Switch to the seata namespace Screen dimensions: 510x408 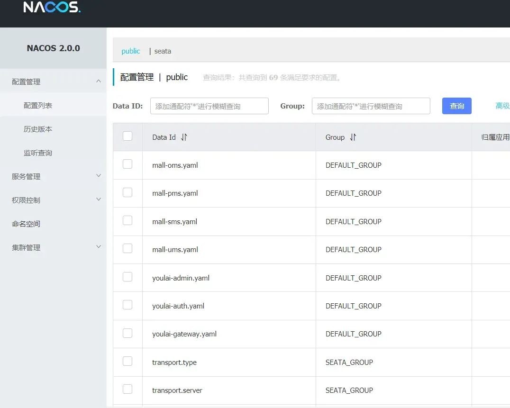pos(163,51)
